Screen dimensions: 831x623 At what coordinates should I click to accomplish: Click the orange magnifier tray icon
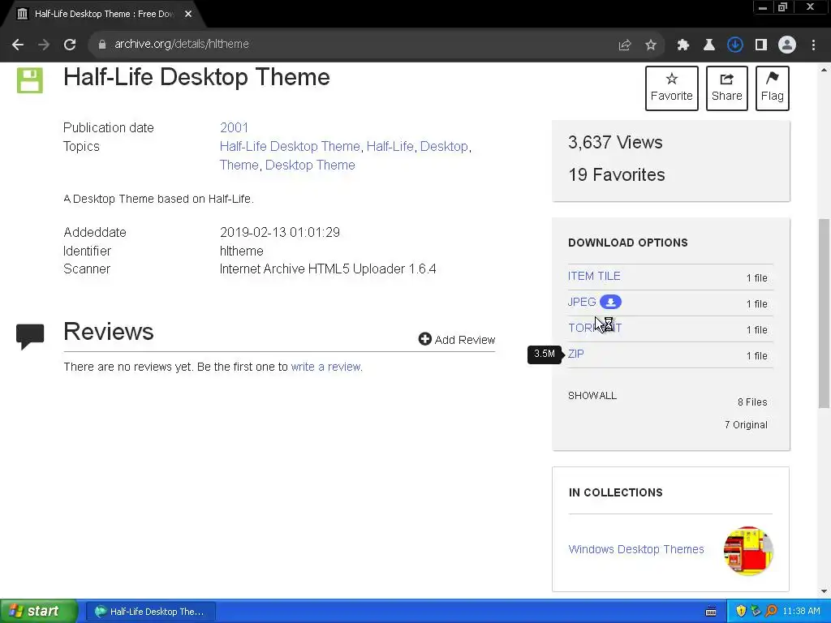coord(771,612)
